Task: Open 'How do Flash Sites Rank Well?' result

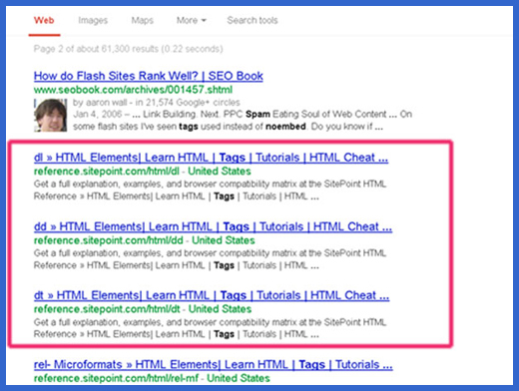Action: click(x=149, y=76)
